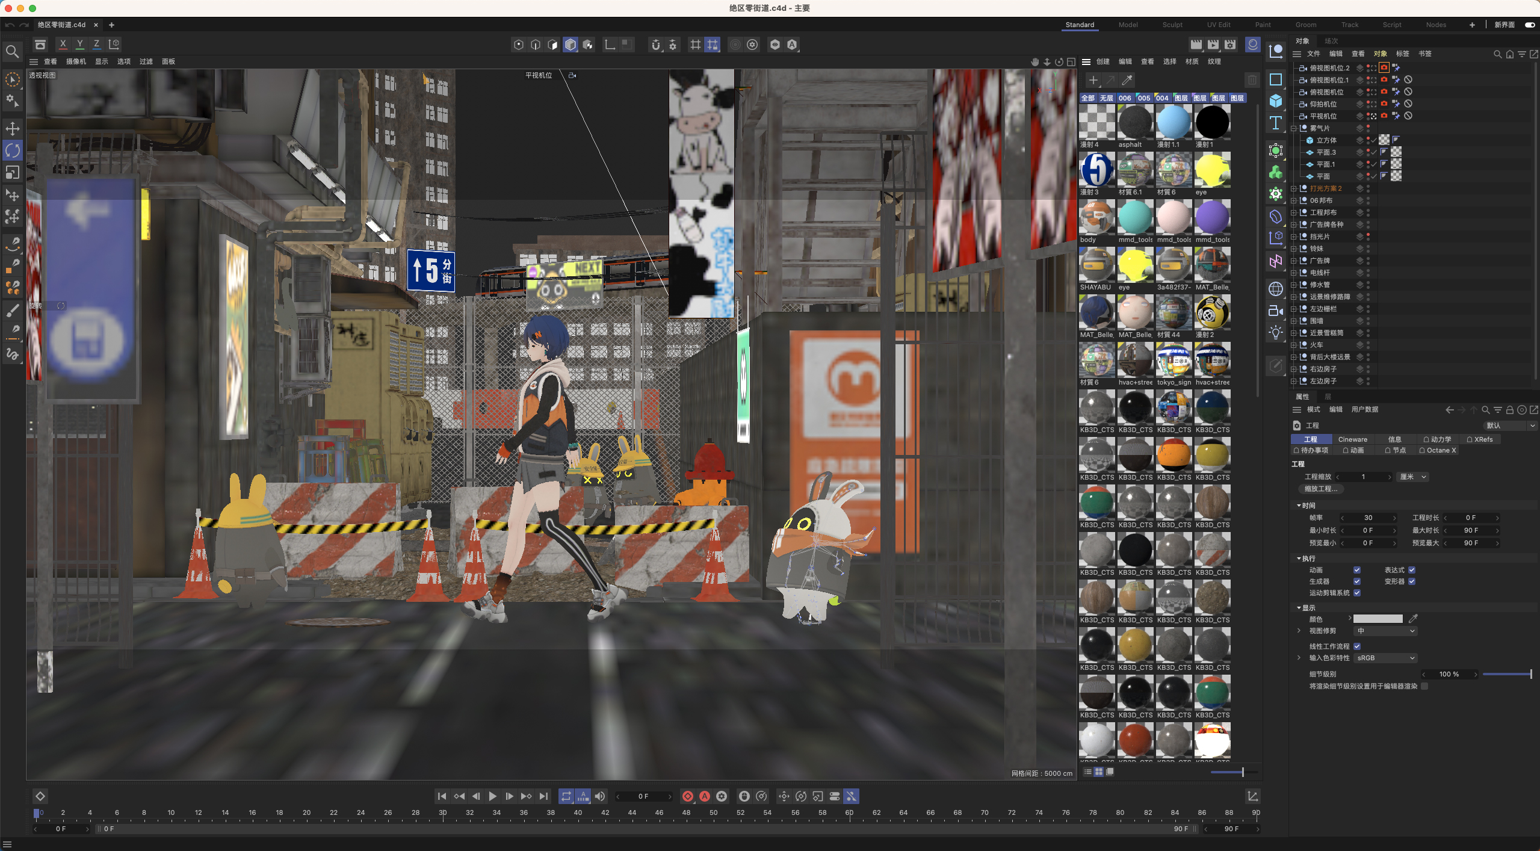The image size is (1540, 851).
Task: Toggle the 动画 execution checkbox
Action: tap(1357, 570)
